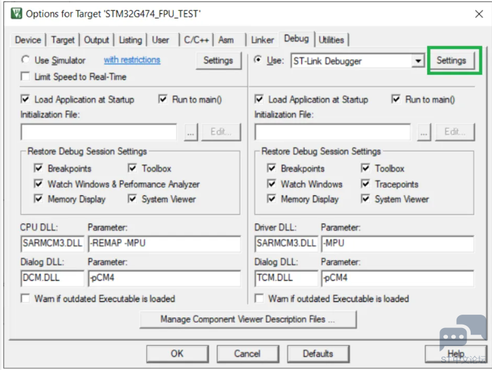Select the Use debugger radio button
This screenshot has width=492, height=370.
click(258, 59)
